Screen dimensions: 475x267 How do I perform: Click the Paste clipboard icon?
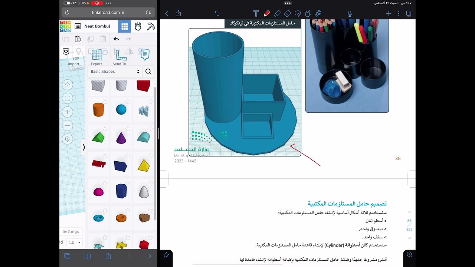[78, 39]
